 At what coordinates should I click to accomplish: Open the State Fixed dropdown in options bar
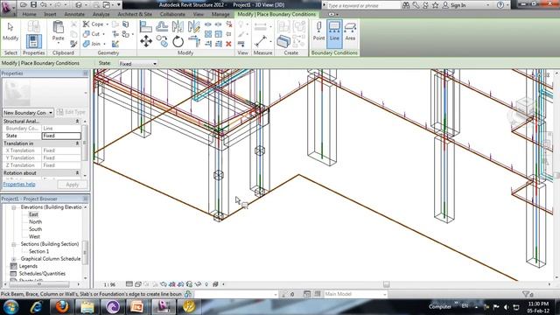point(137,64)
